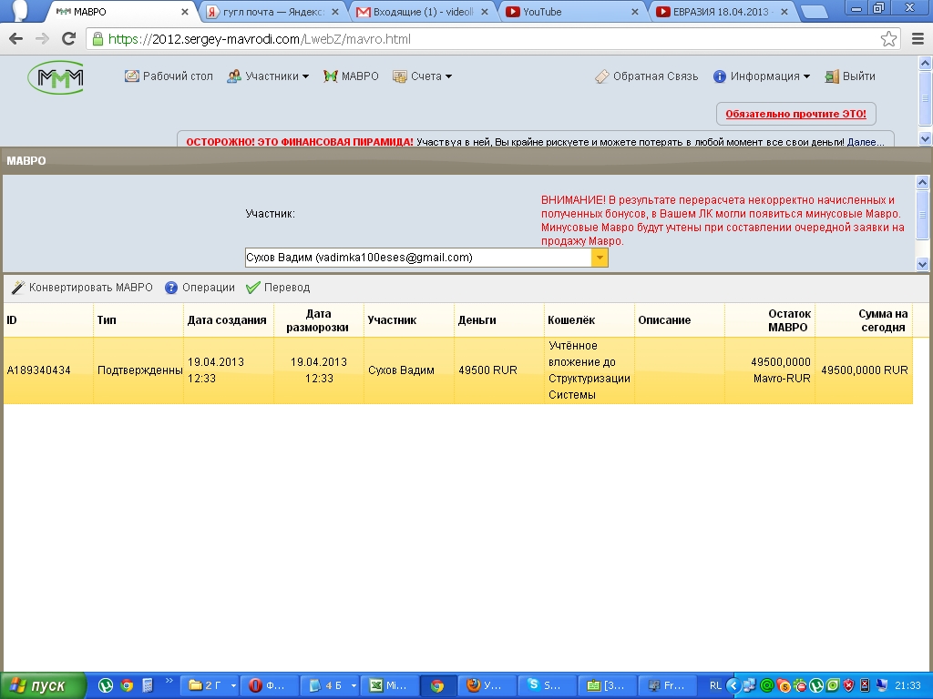Screen dimensions: 933x699
Task: Switch to Входящие (1) Gmail tab
Action: tap(423, 12)
